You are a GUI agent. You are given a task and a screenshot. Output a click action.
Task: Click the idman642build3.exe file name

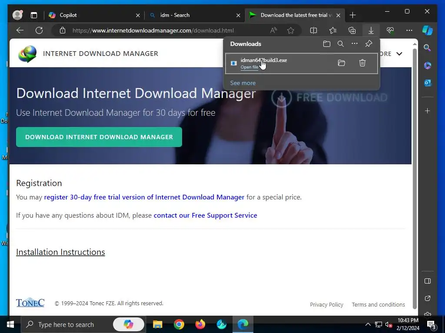coord(264,60)
